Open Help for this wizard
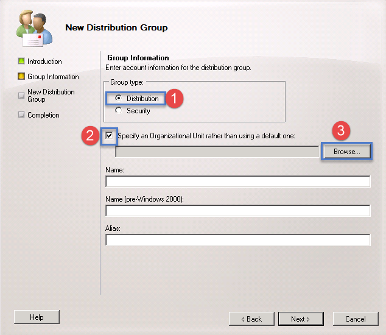The height and width of the screenshot is (335, 386). click(x=37, y=317)
